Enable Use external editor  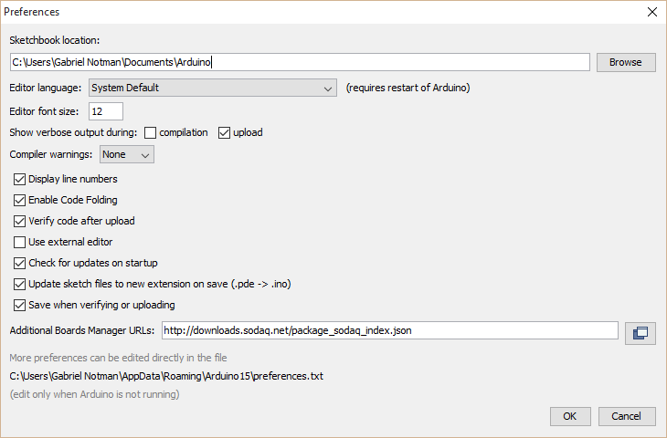tap(19, 242)
